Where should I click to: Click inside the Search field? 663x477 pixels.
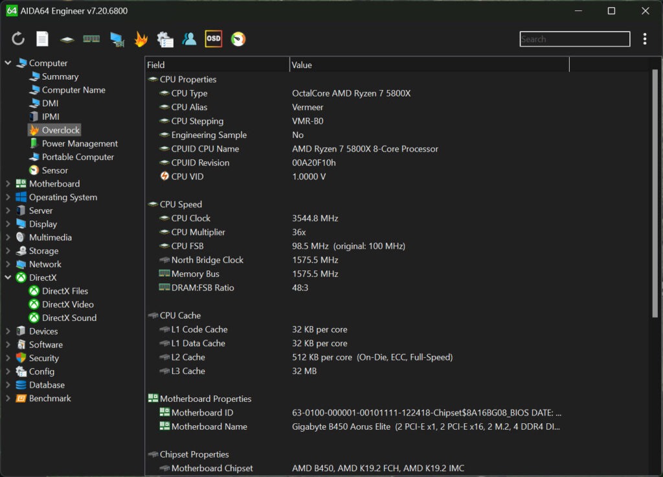(x=575, y=39)
